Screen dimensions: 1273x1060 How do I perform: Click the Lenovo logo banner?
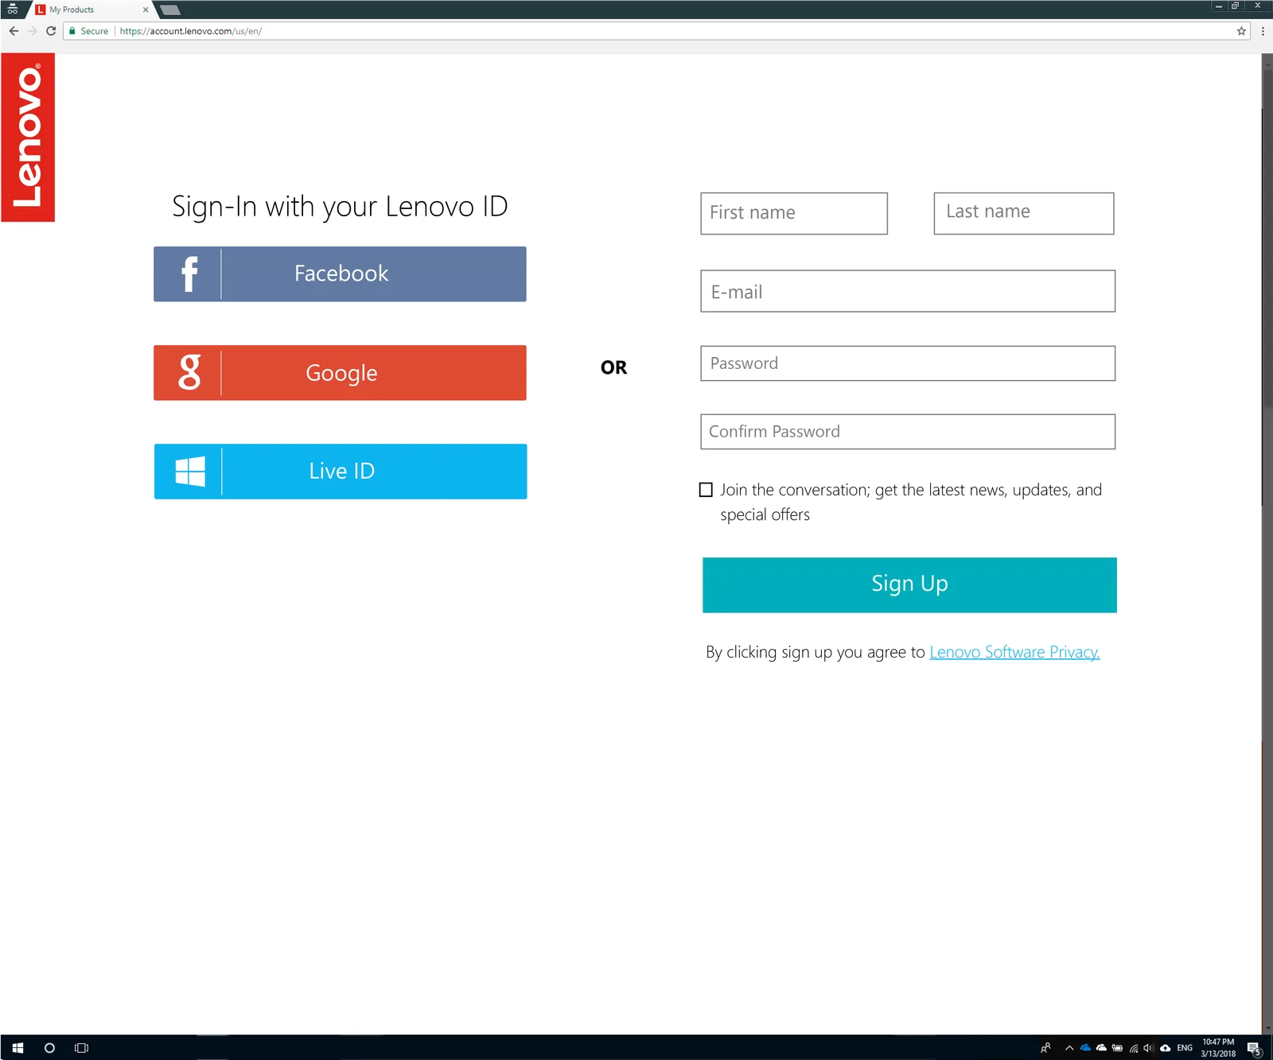pos(28,137)
